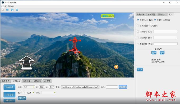Enable the limit domain name checkbox
The width and height of the screenshot is (180, 104).
pyautogui.click(x=138, y=32)
